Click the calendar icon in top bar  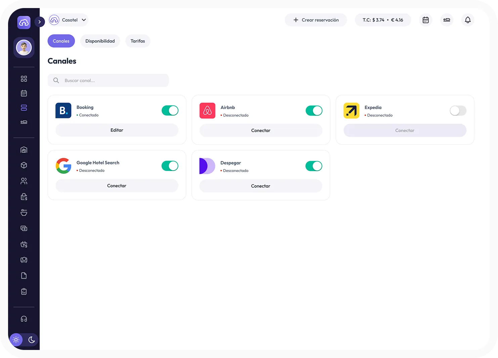pos(425,20)
